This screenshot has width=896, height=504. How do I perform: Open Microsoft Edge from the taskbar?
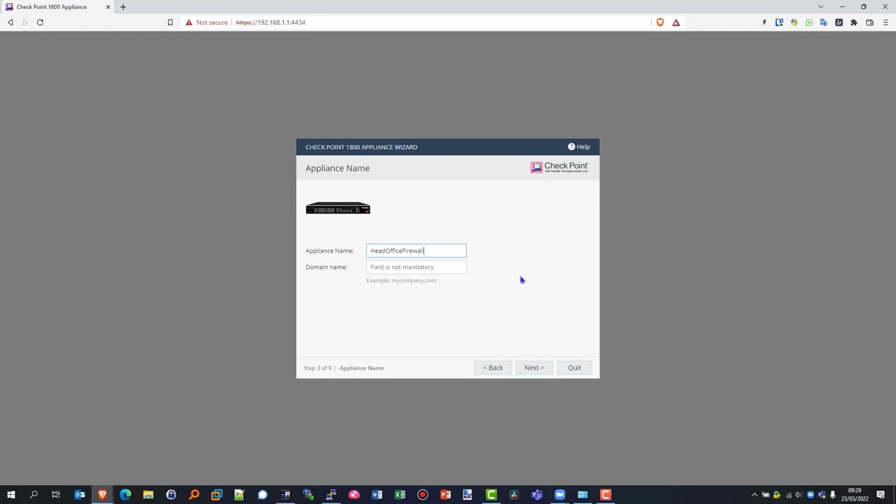coord(125,495)
